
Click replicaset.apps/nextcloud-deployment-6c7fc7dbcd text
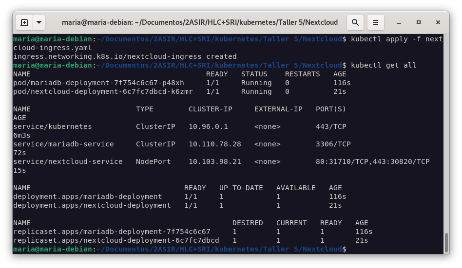click(116, 241)
